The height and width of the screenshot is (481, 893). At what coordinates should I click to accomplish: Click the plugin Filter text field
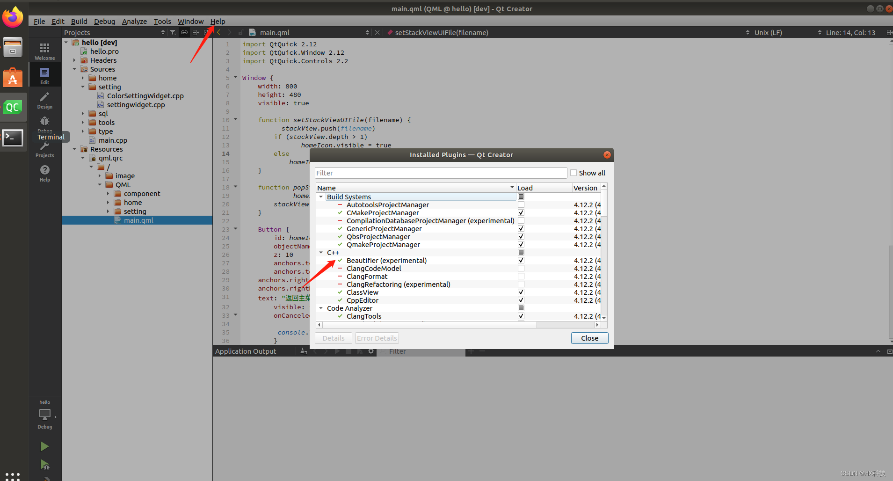441,173
